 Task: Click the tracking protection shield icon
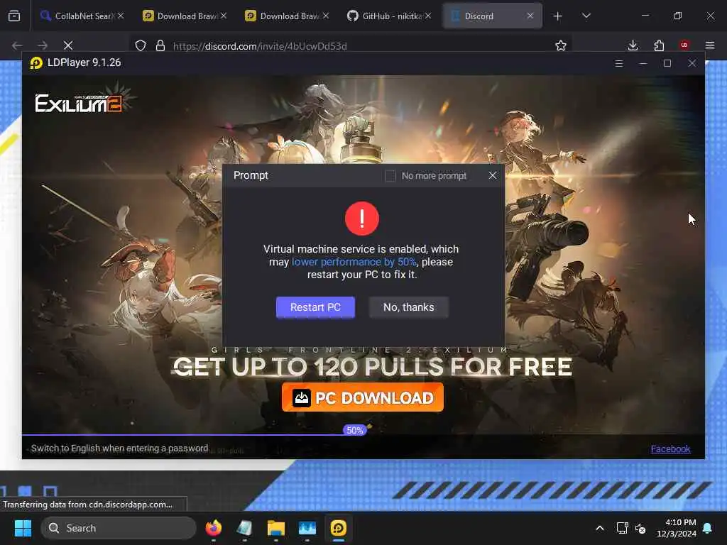tap(141, 45)
